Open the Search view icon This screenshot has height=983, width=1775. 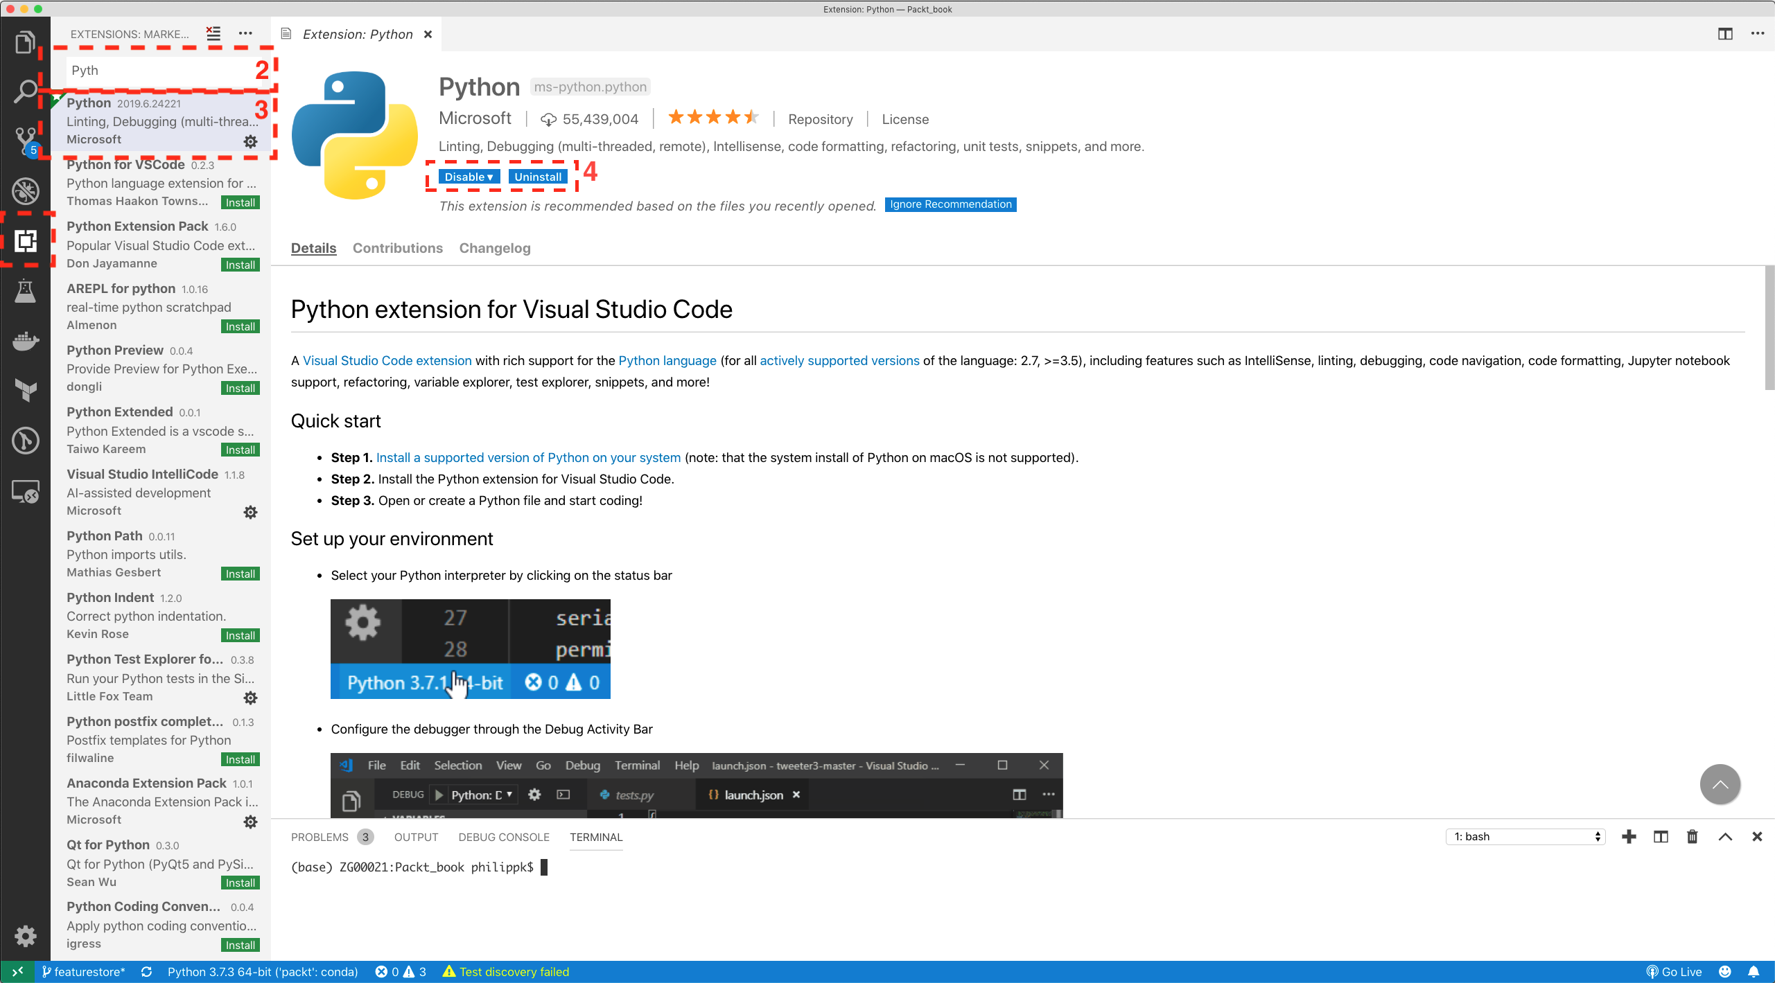click(x=25, y=91)
